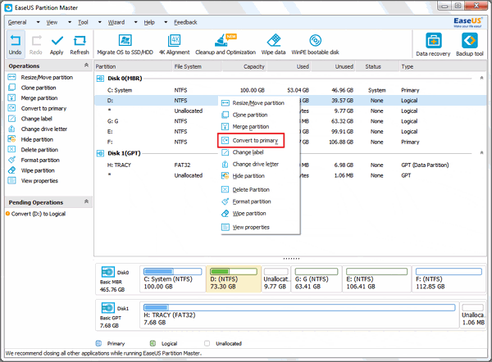Select D: (NTFS) 73.30 GB block in disk map
492x362 pixels.
coord(234,279)
